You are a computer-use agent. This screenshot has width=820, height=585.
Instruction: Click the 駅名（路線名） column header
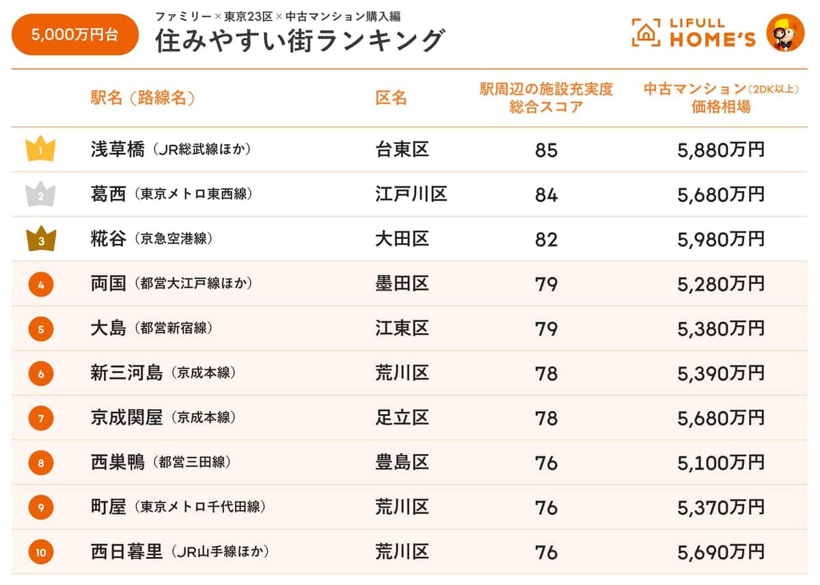(x=143, y=98)
